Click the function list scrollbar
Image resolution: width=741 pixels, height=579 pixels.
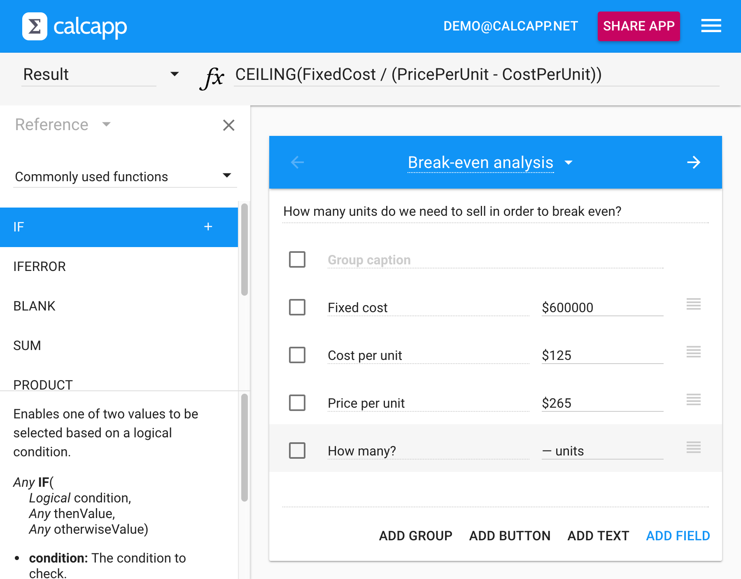coord(245,250)
